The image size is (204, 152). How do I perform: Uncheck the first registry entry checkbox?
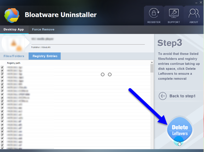coord(2,67)
